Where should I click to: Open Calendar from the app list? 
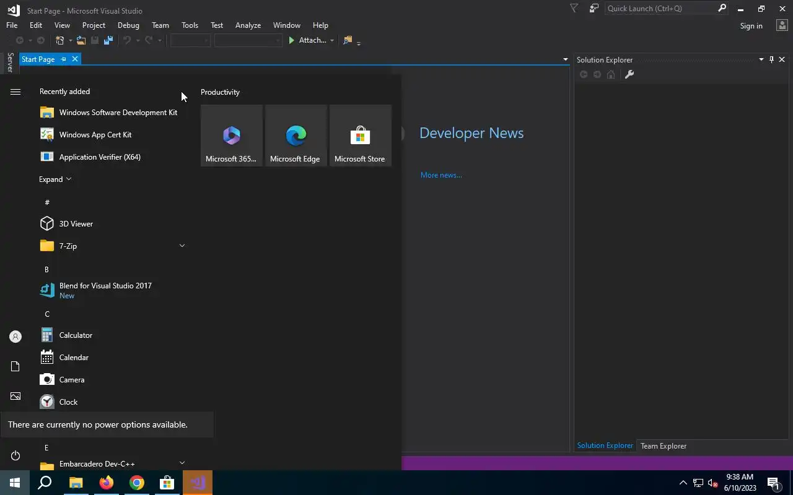[x=112, y=358]
